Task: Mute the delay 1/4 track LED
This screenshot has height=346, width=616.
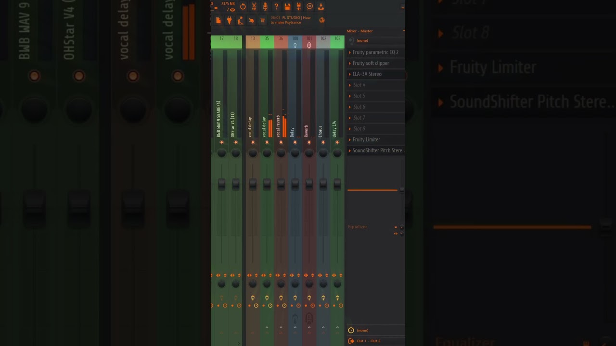Action: [x=337, y=142]
